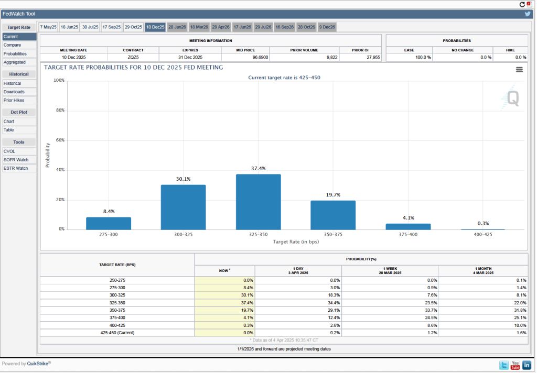This screenshot has height=373, width=537.
Task: Select the 29 Oct25 meeting tab
Action: tap(133, 27)
